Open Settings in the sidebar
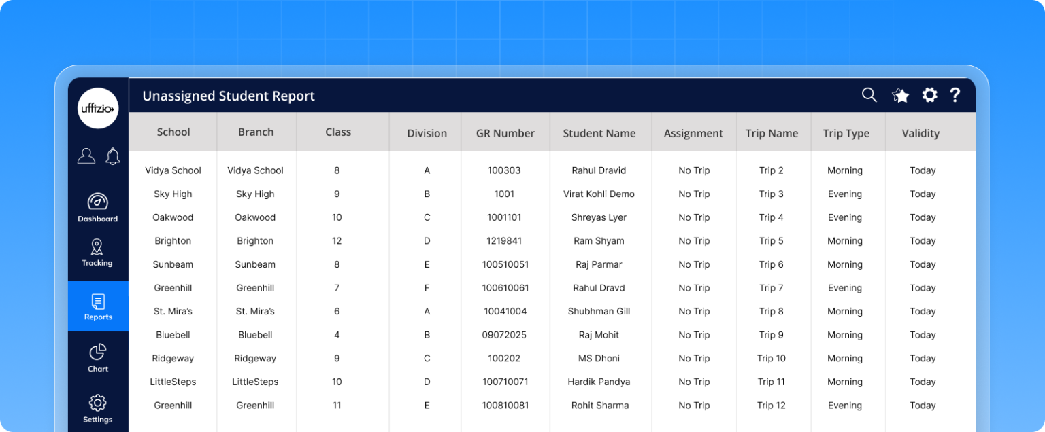The height and width of the screenshot is (432, 1045). pyautogui.click(x=98, y=408)
